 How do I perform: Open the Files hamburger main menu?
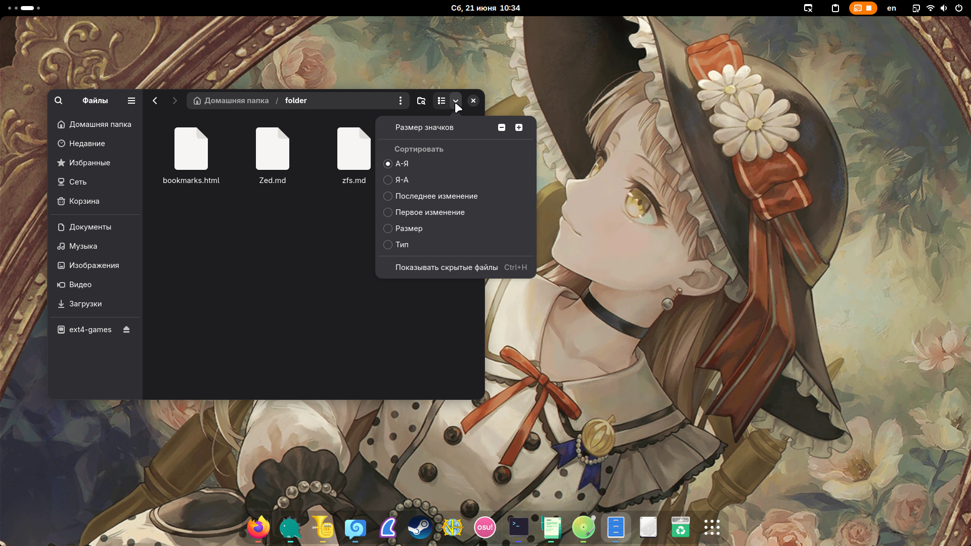click(x=131, y=101)
